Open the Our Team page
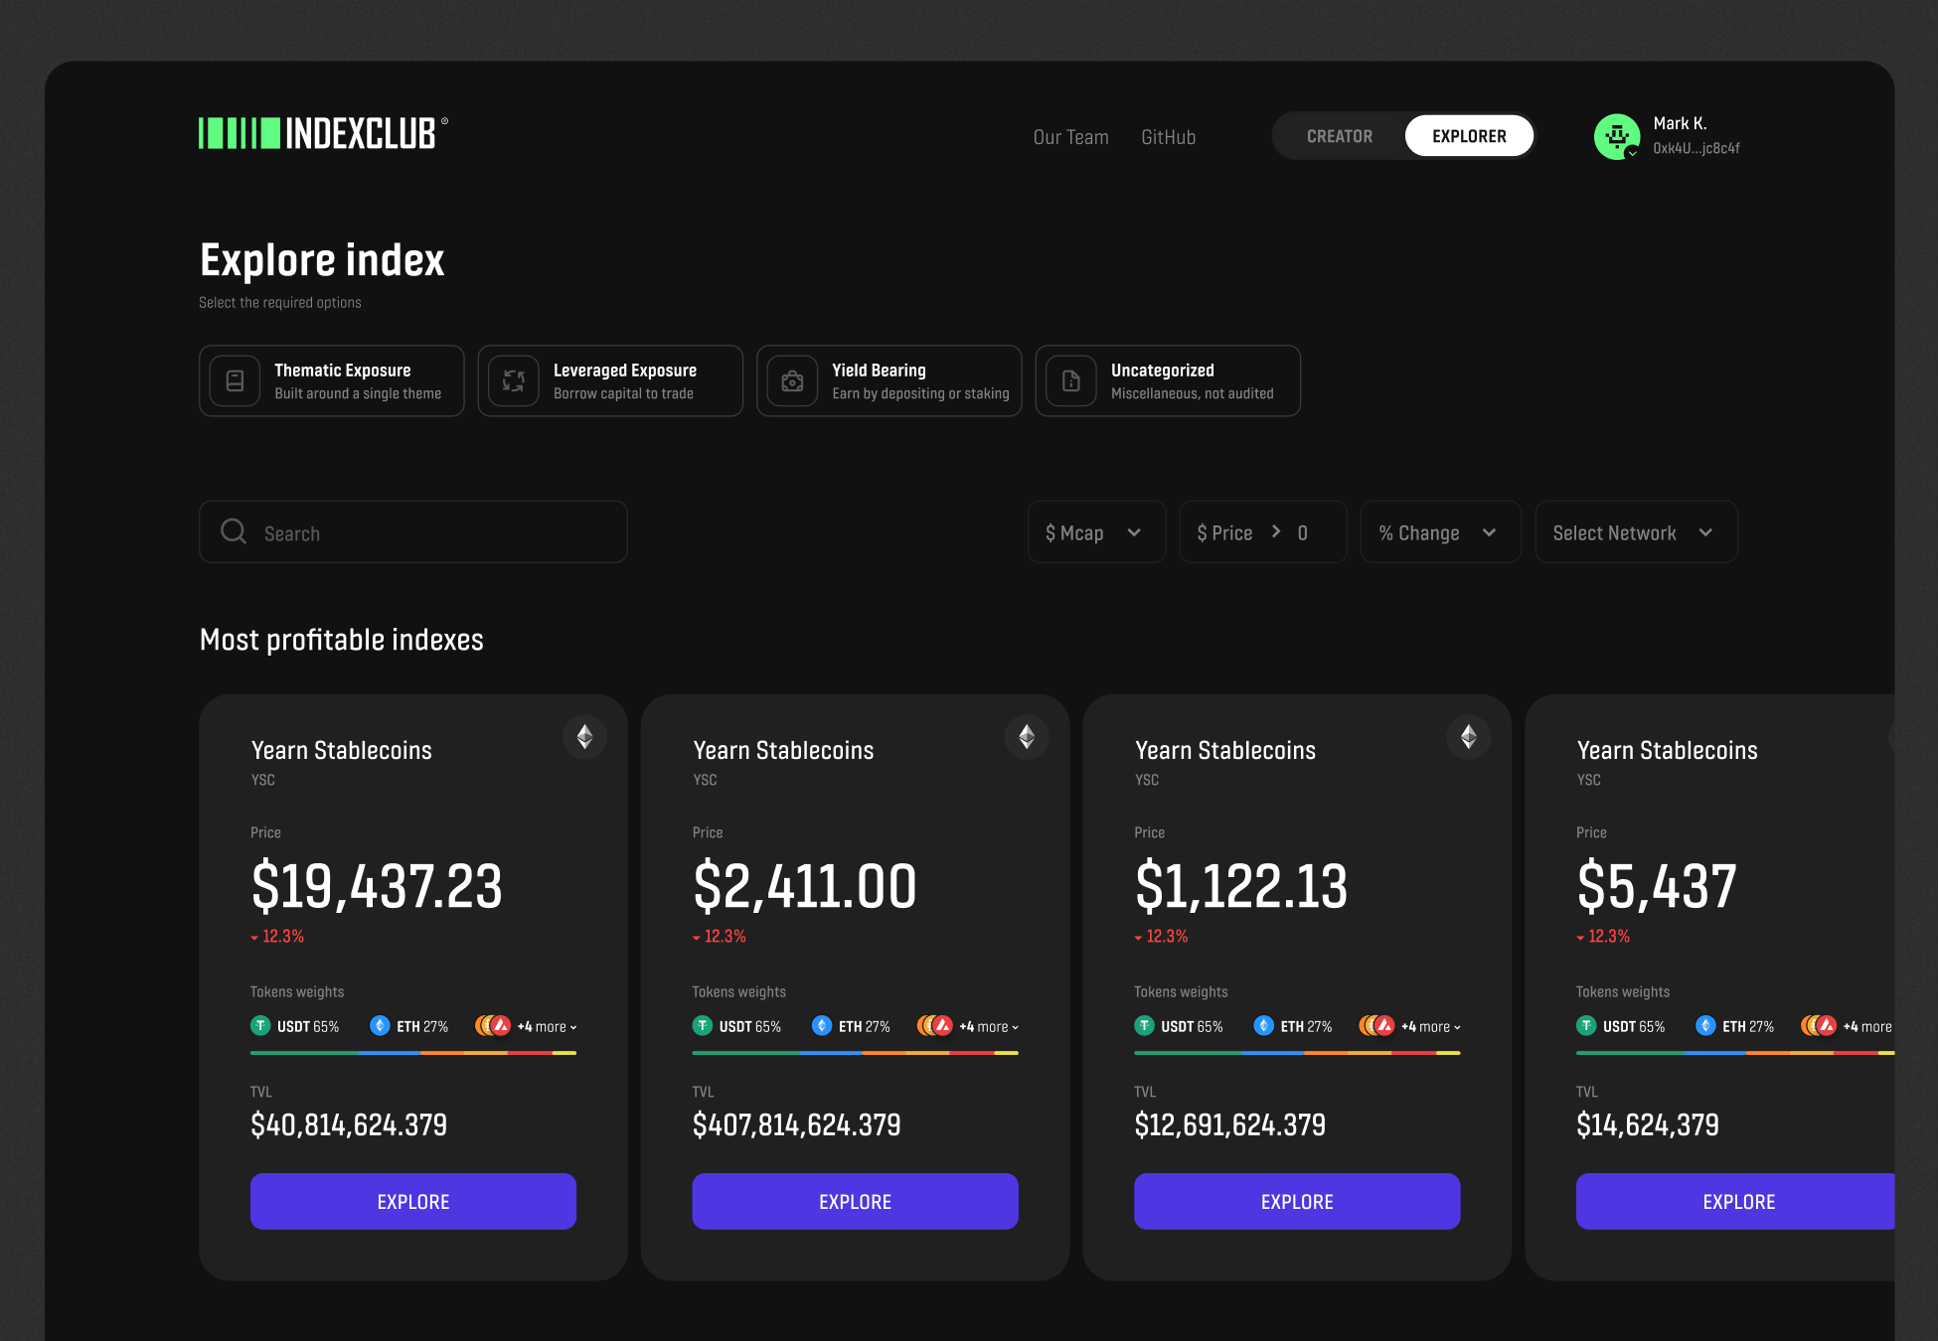Image resolution: width=1939 pixels, height=1341 pixels. [1070, 137]
